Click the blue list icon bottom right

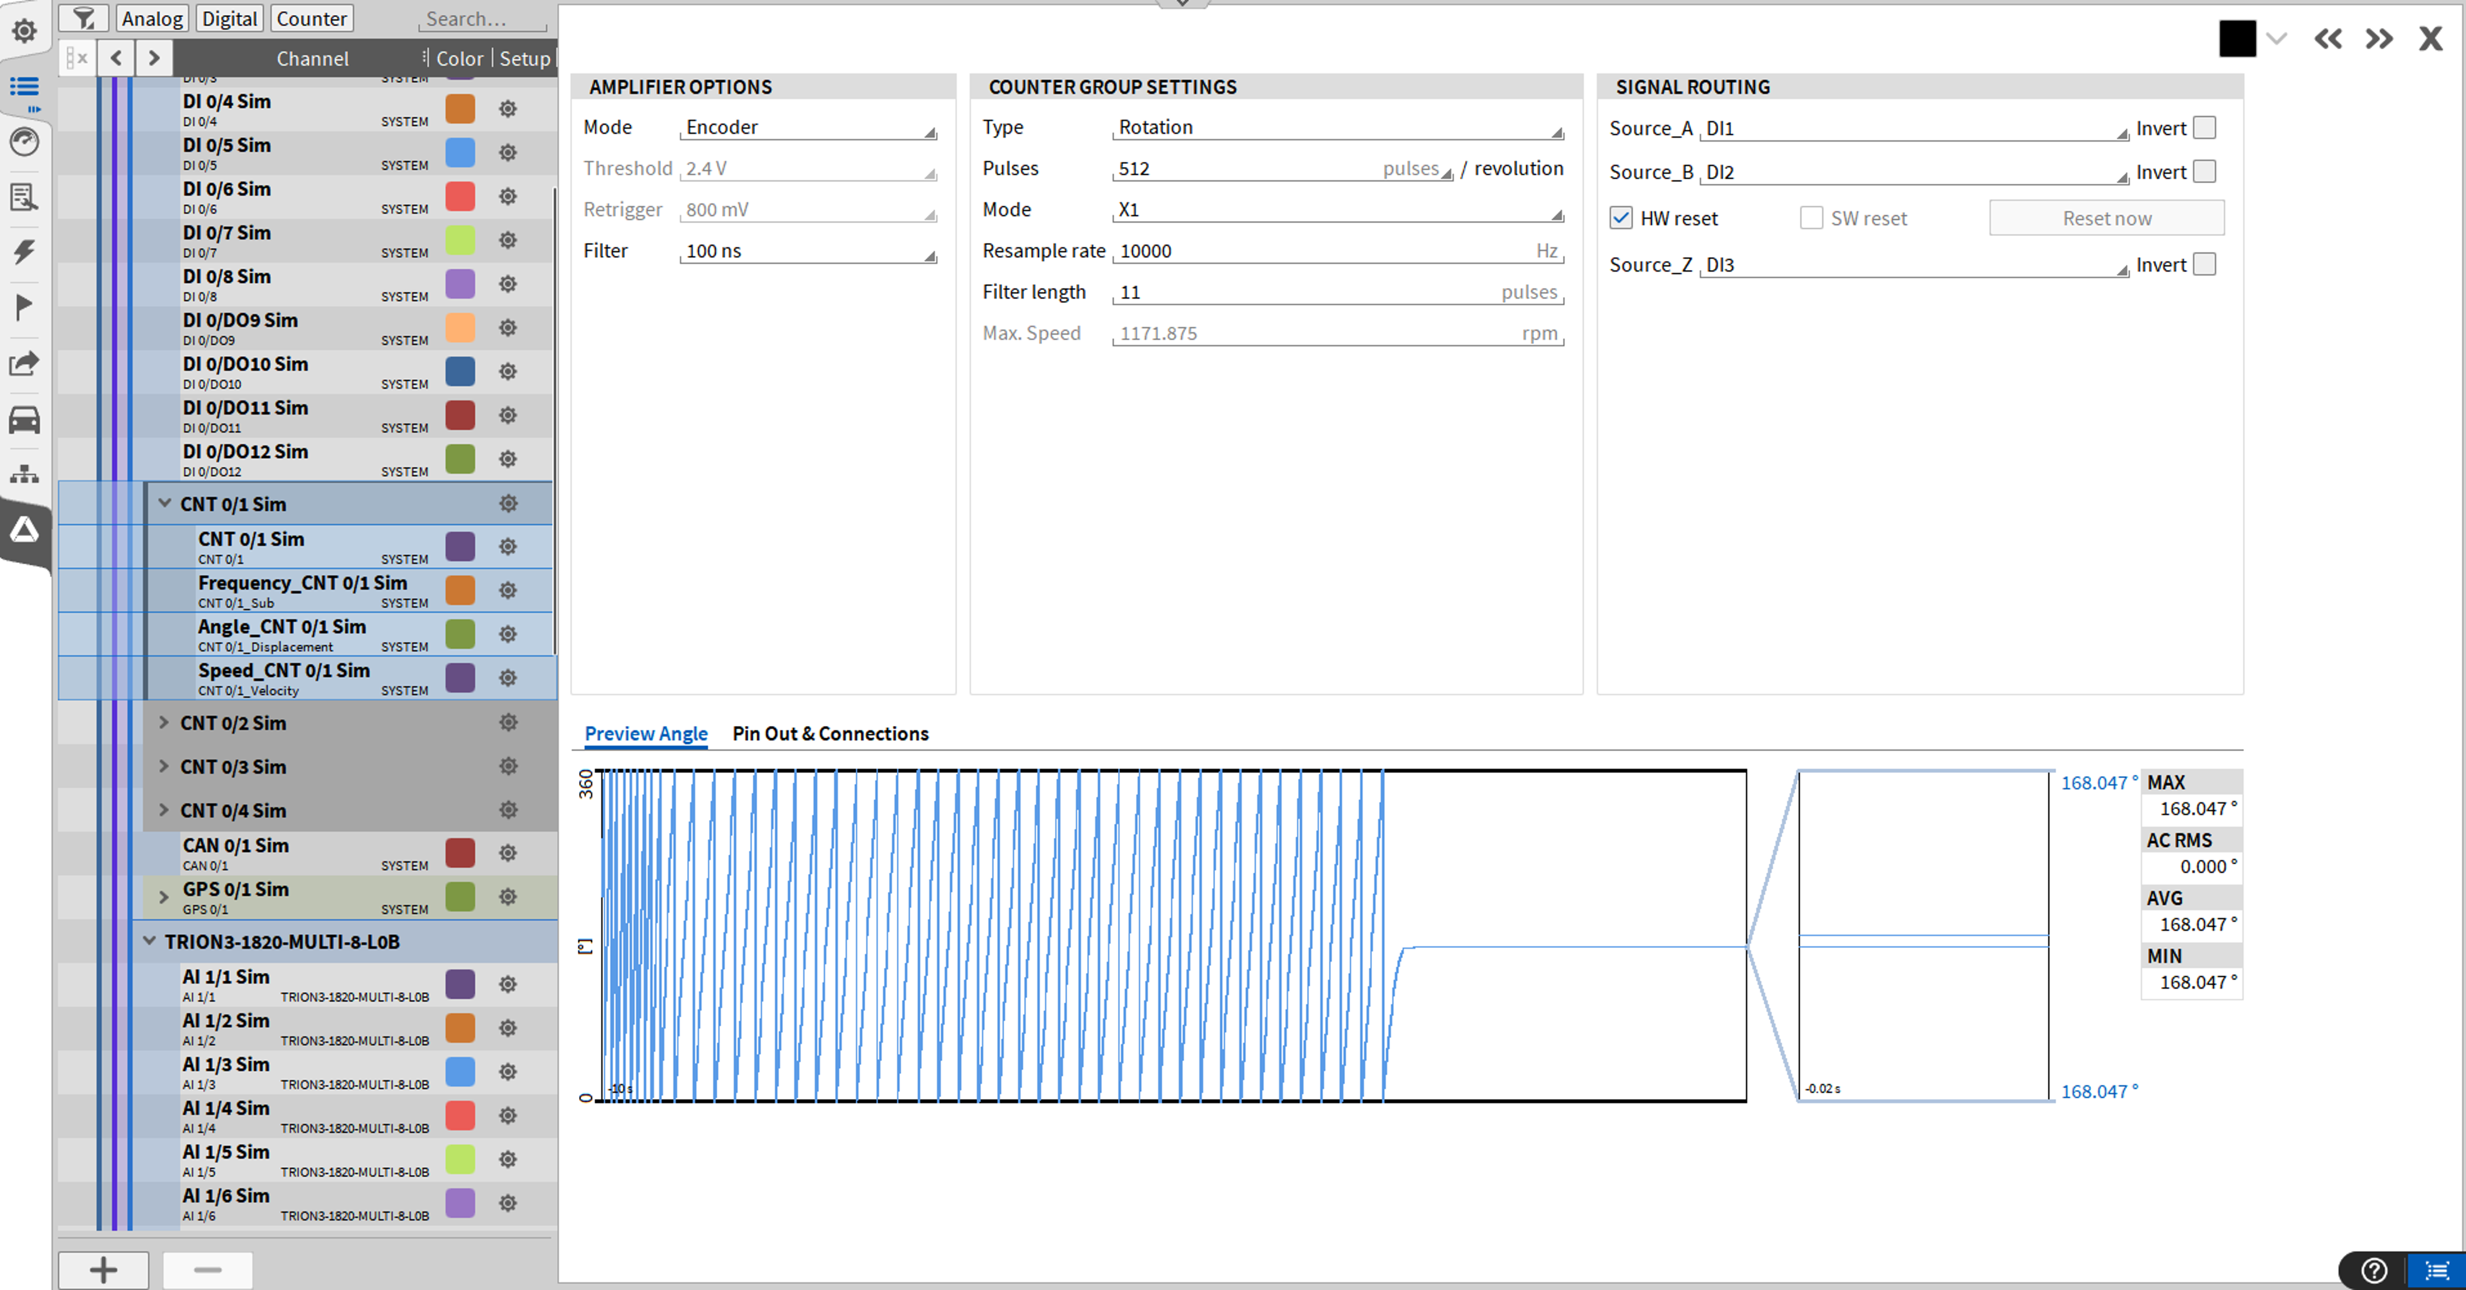(2437, 1271)
